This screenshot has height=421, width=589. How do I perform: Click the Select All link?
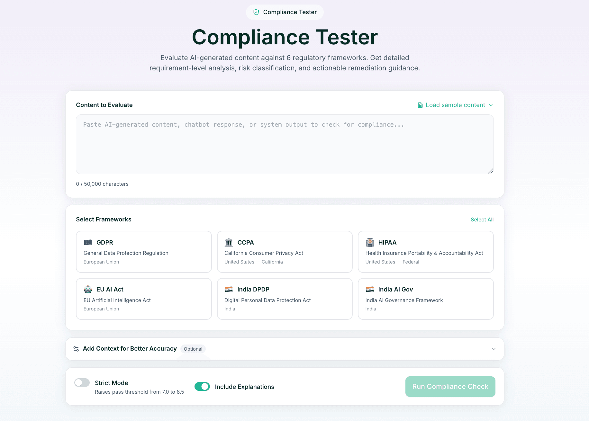482,219
